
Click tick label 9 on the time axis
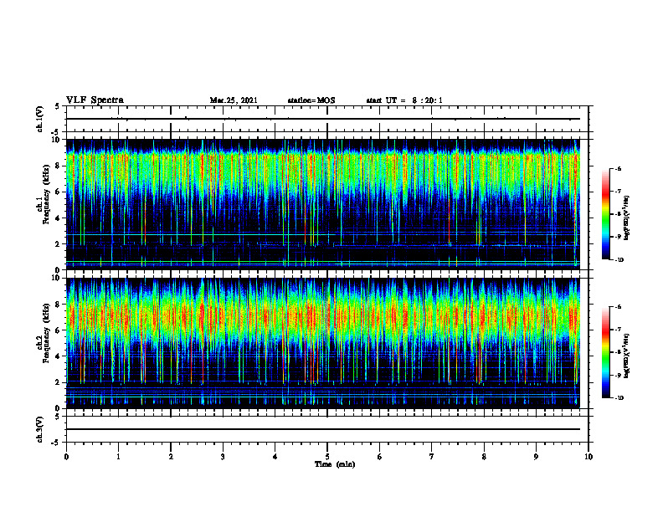coord(536,457)
